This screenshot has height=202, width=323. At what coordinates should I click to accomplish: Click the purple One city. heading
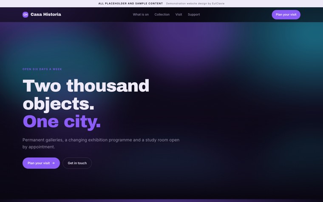point(62,122)
